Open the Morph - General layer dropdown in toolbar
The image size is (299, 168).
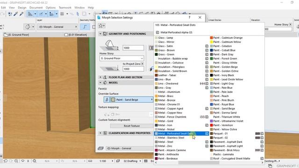[57, 27]
